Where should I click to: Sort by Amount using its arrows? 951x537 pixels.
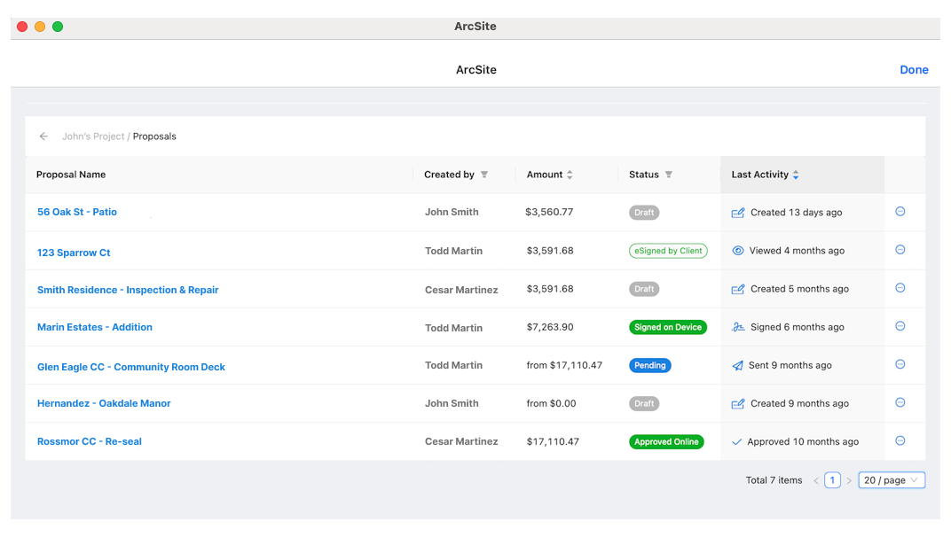570,175
